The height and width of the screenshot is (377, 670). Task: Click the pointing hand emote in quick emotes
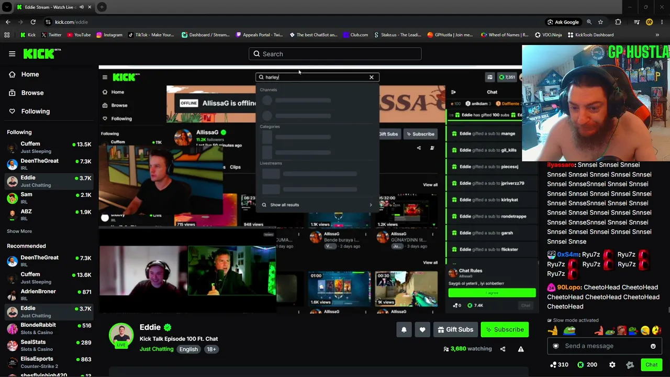click(553, 330)
